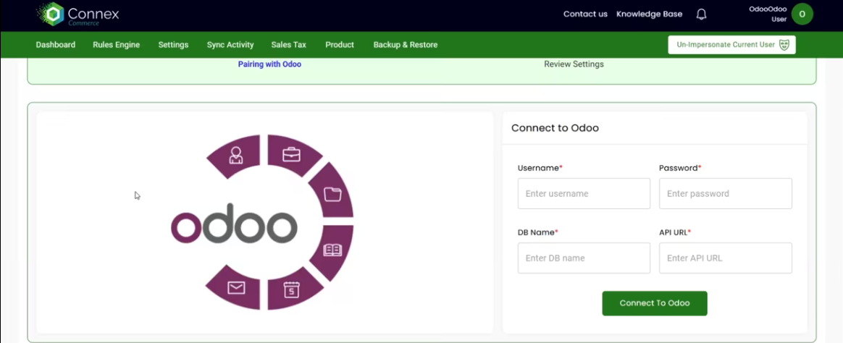Focus the Enter API URL field

tap(725, 258)
